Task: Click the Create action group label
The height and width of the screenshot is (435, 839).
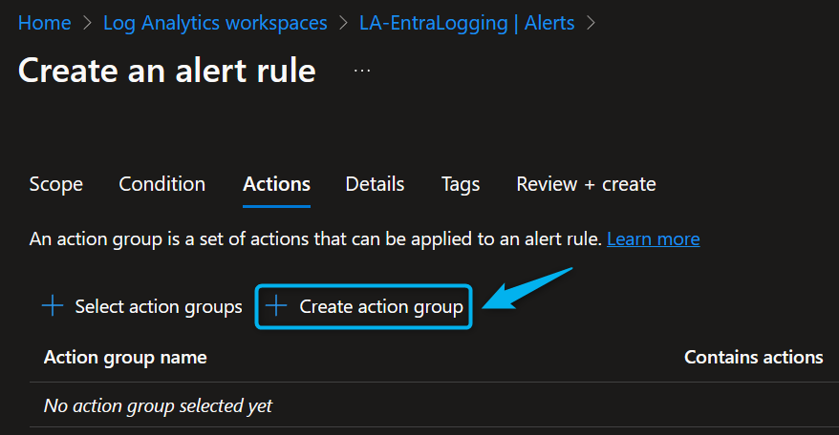Action: coord(380,306)
